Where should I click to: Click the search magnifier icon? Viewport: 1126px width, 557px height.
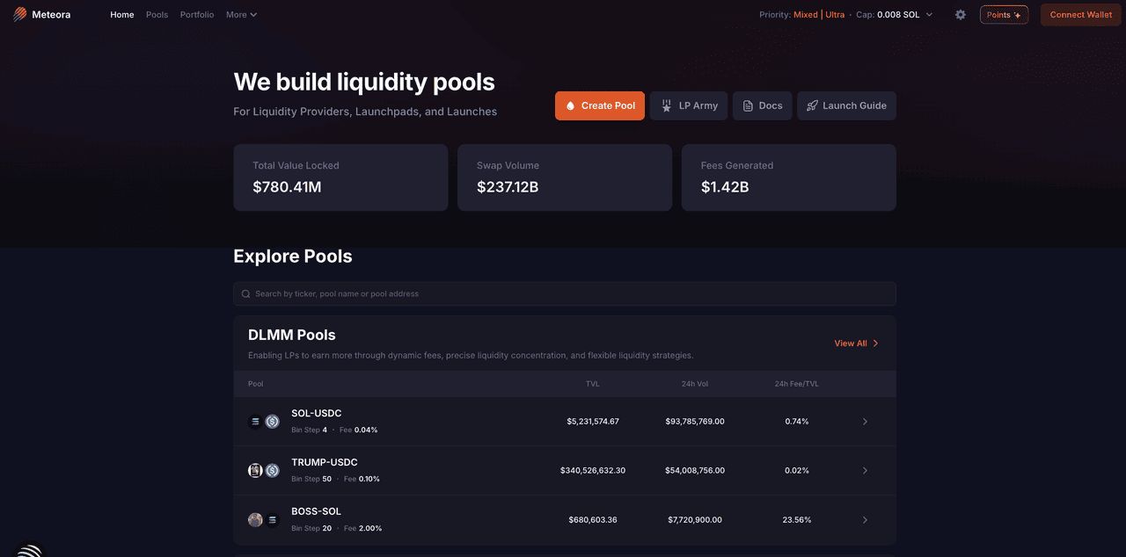(x=246, y=294)
